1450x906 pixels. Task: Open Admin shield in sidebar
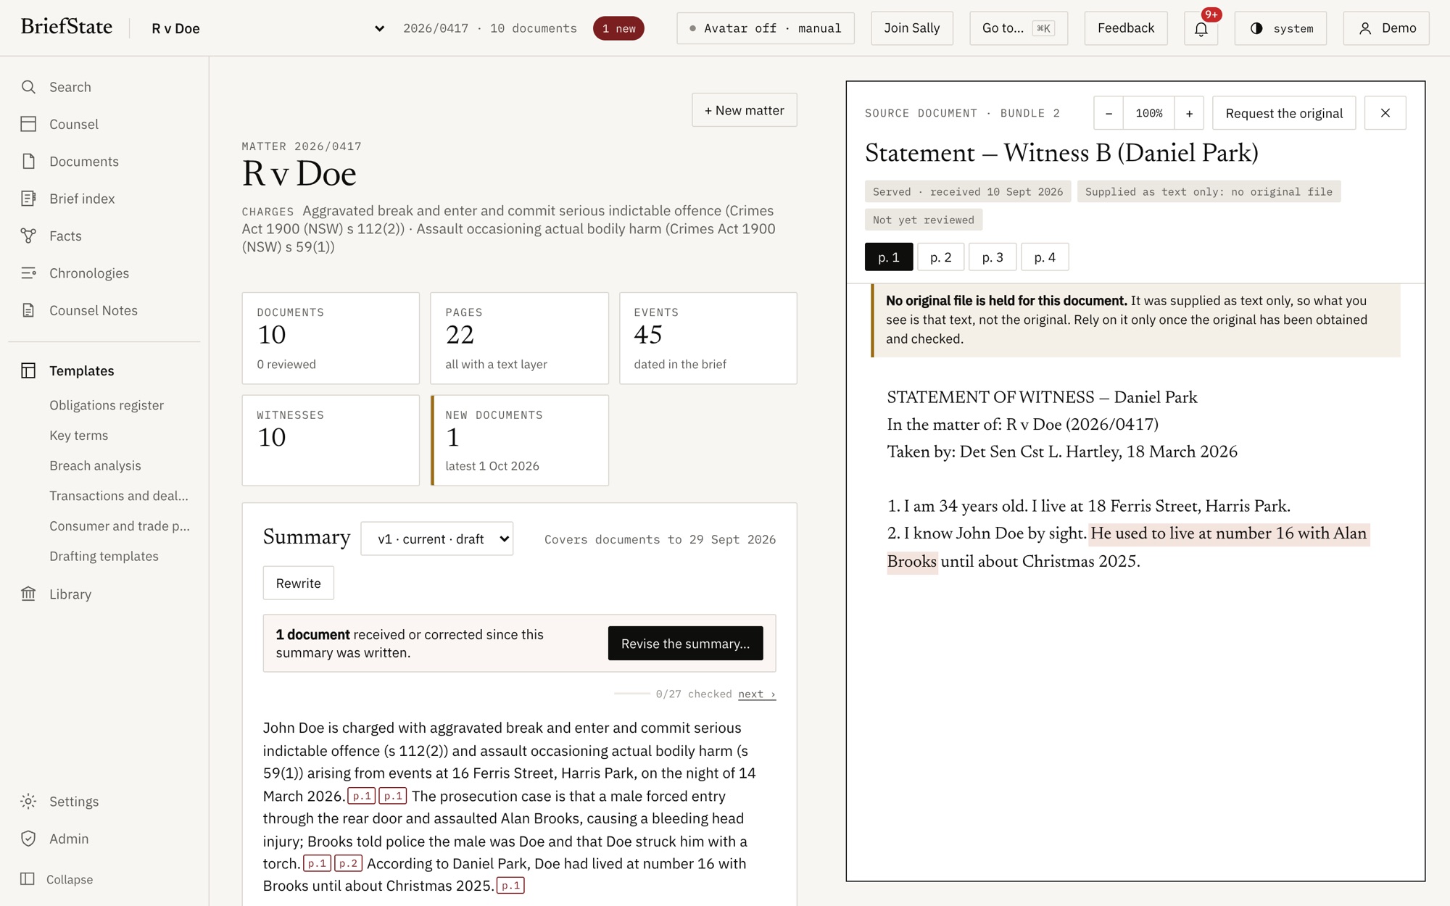(x=28, y=839)
